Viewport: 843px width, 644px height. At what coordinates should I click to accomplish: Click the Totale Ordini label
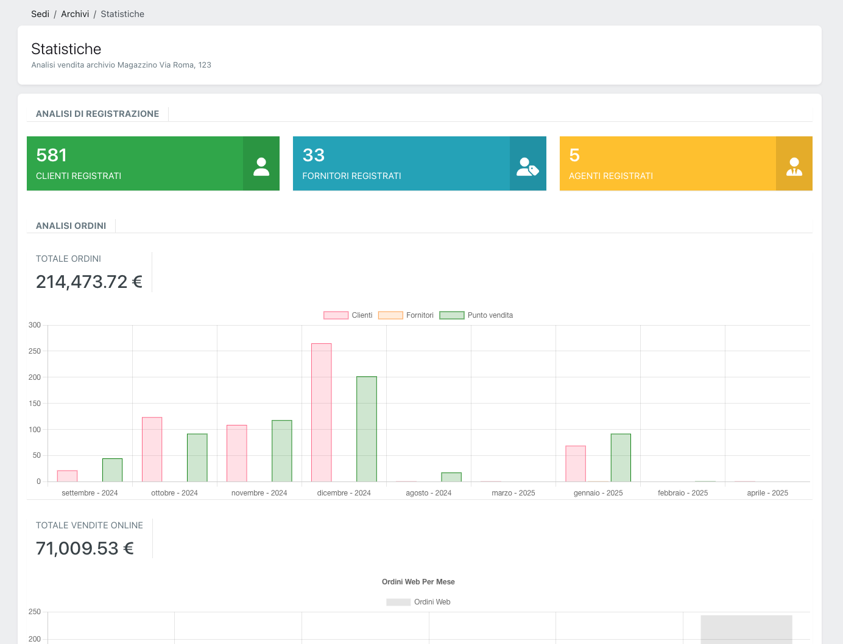(x=68, y=259)
